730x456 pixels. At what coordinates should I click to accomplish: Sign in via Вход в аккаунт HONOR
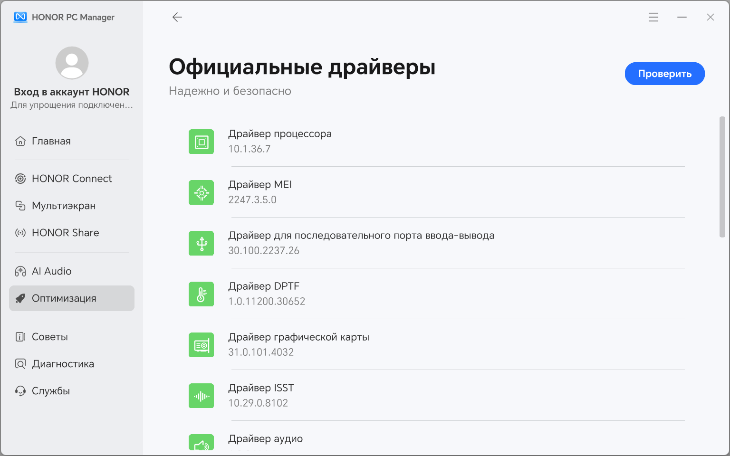click(x=72, y=92)
